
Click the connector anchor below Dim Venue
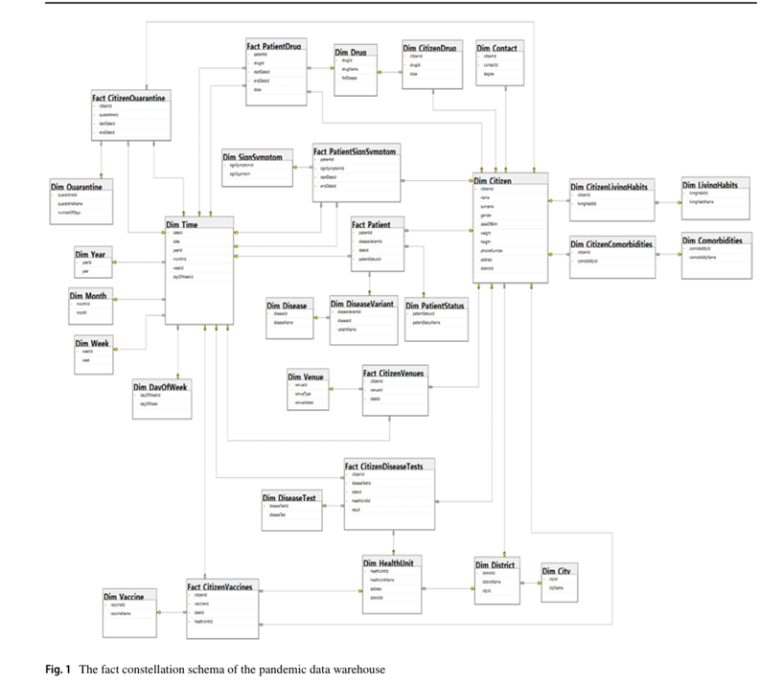click(332, 389)
